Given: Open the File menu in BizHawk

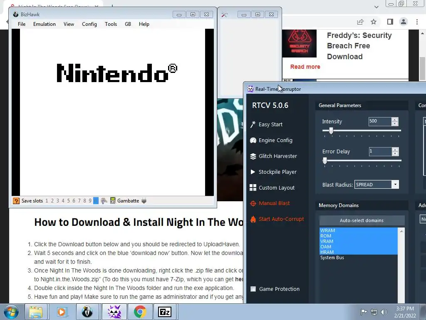Looking at the screenshot, I should coord(22,24).
